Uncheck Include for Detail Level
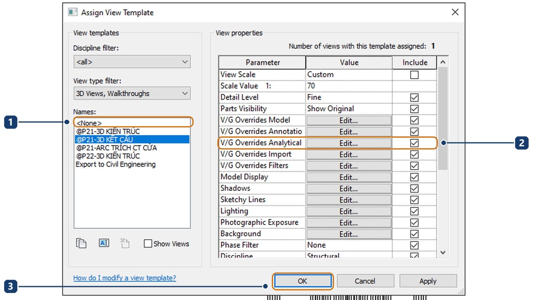The height and width of the screenshot is (300, 535). [414, 97]
